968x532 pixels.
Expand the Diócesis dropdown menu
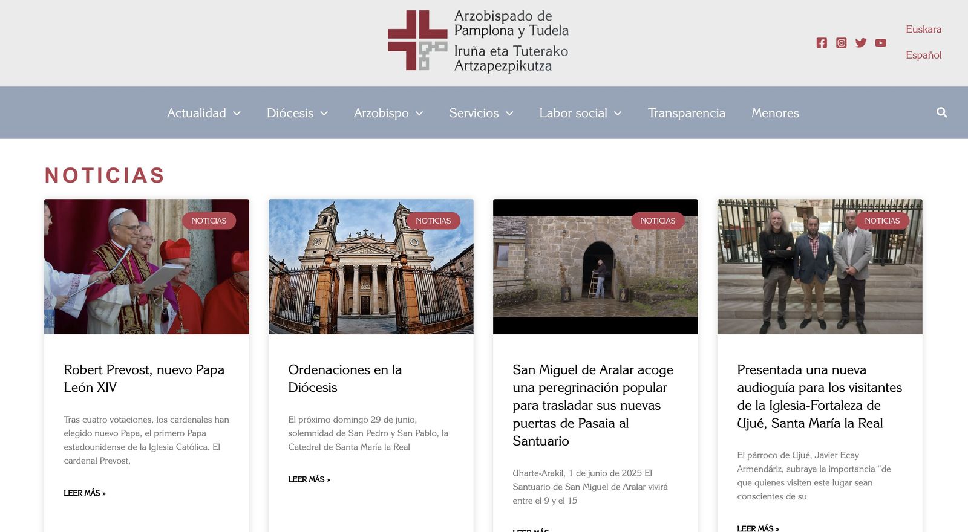pos(297,113)
